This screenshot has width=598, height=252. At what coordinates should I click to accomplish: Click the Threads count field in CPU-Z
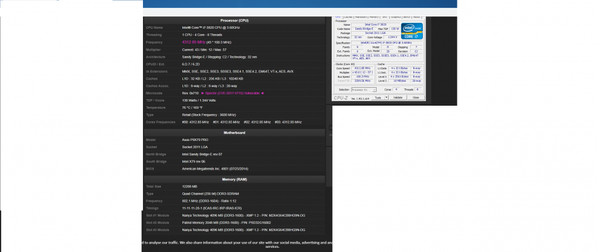418,90
